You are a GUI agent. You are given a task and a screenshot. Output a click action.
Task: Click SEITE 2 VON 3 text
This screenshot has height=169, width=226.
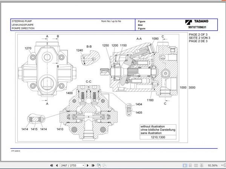pyautogui.click(x=200, y=38)
